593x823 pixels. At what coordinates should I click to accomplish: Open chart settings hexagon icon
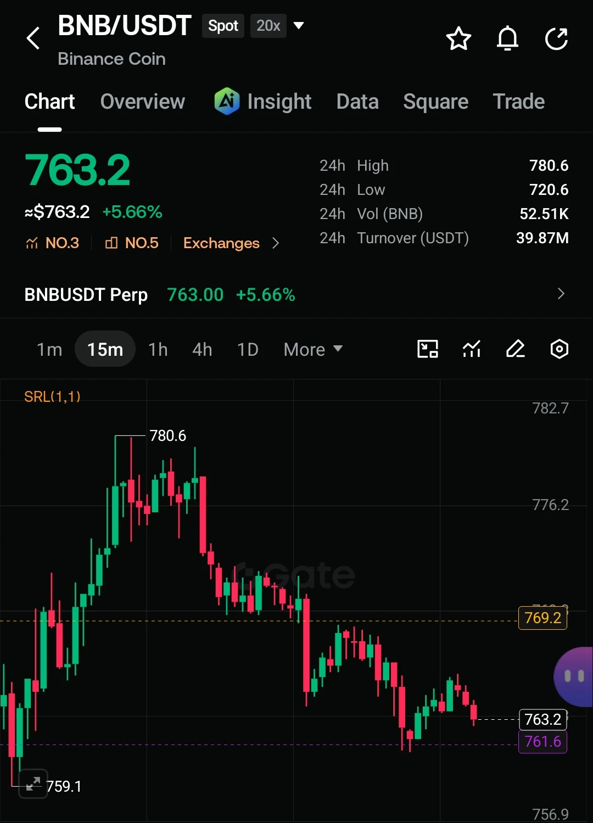559,349
